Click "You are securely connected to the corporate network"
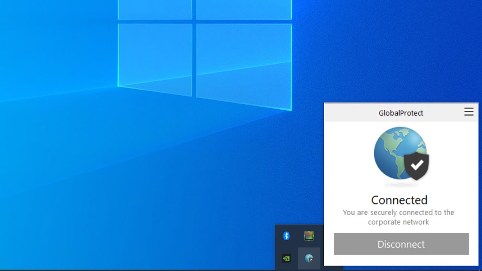This screenshot has width=482, height=271. [398, 217]
